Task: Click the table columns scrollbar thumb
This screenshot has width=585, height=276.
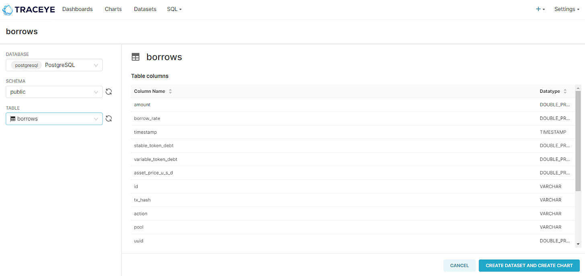Action: tap(578, 141)
